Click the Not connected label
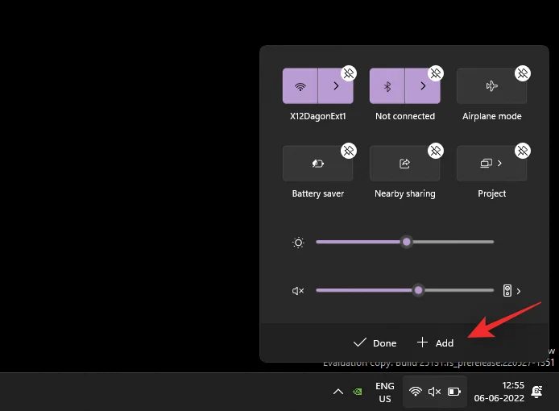Viewport: 559px width, 411px height. pyautogui.click(x=405, y=116)
